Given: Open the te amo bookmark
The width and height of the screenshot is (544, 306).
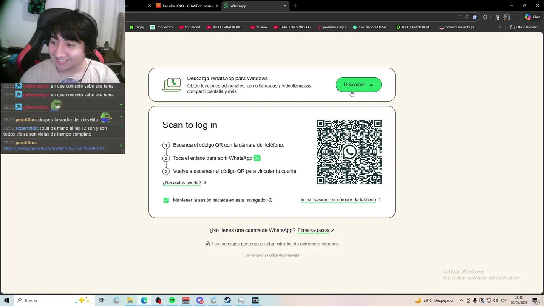Looking at the screenshot, I should point(258,27).
